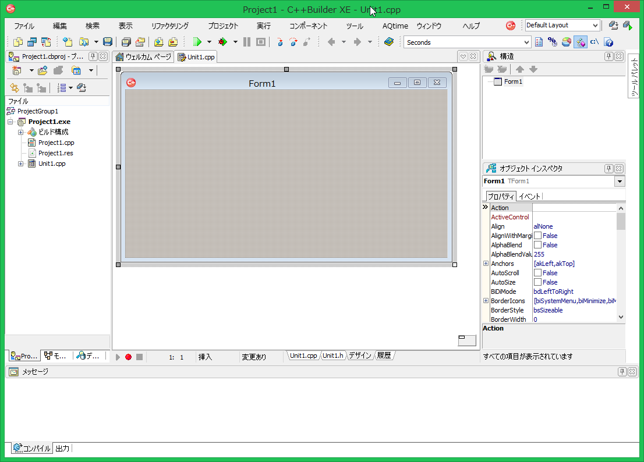Image resolution: width=644 pixels, height=462 pixels.
Task: Open the プロジェクト menu
Action: click(223, 26)
